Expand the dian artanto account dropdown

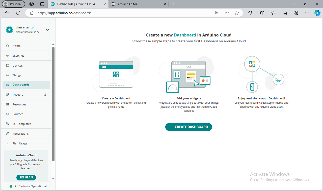(47, 30)
